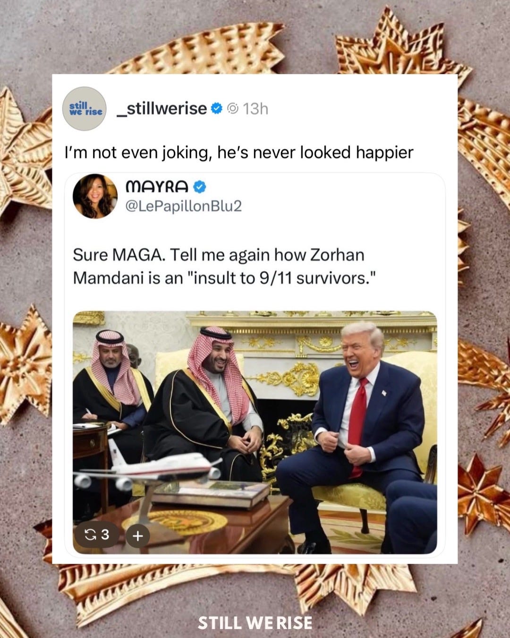Click the STILL WE RISE footer text
The width and height of the screenshot is (510, 638).
point(255,622)
